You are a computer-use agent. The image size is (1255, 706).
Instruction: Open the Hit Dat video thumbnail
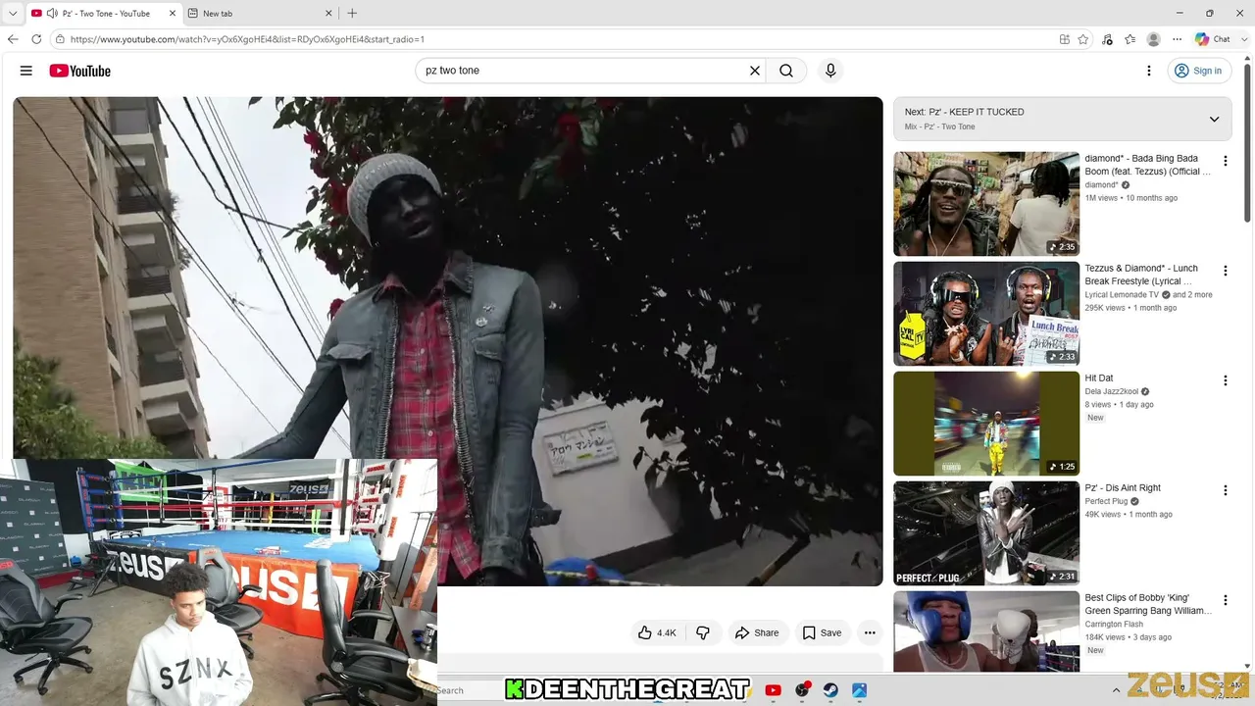(986, 424)
